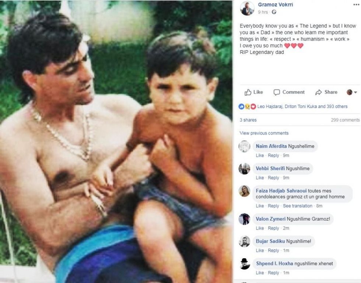Reply to Naim Afërdita's comment
This screenshot has height=283, width=361.
273,156
